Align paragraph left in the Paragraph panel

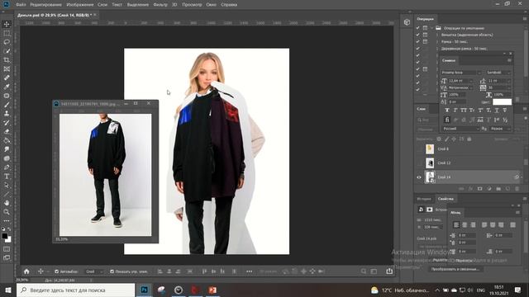coord(456,224)
